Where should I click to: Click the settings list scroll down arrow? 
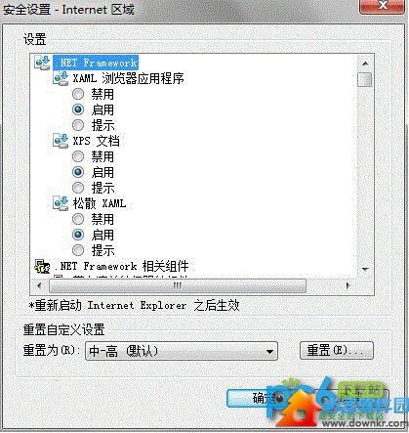click(x=365, y=269)
